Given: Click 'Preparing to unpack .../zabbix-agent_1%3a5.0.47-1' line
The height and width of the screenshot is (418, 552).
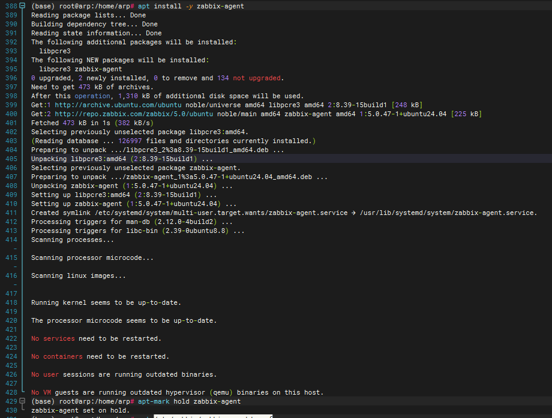Looking at the screenshot, I should [179, 177].
